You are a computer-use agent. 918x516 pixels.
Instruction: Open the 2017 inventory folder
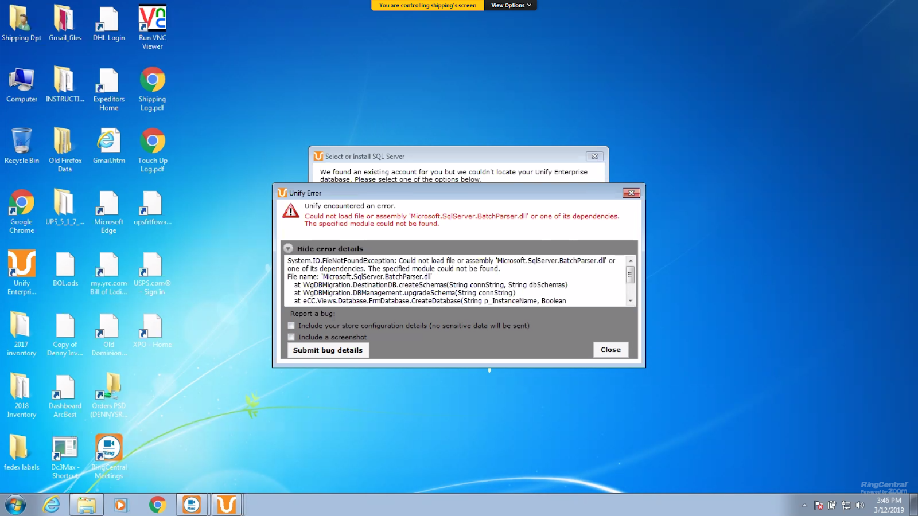coord(21,334)
